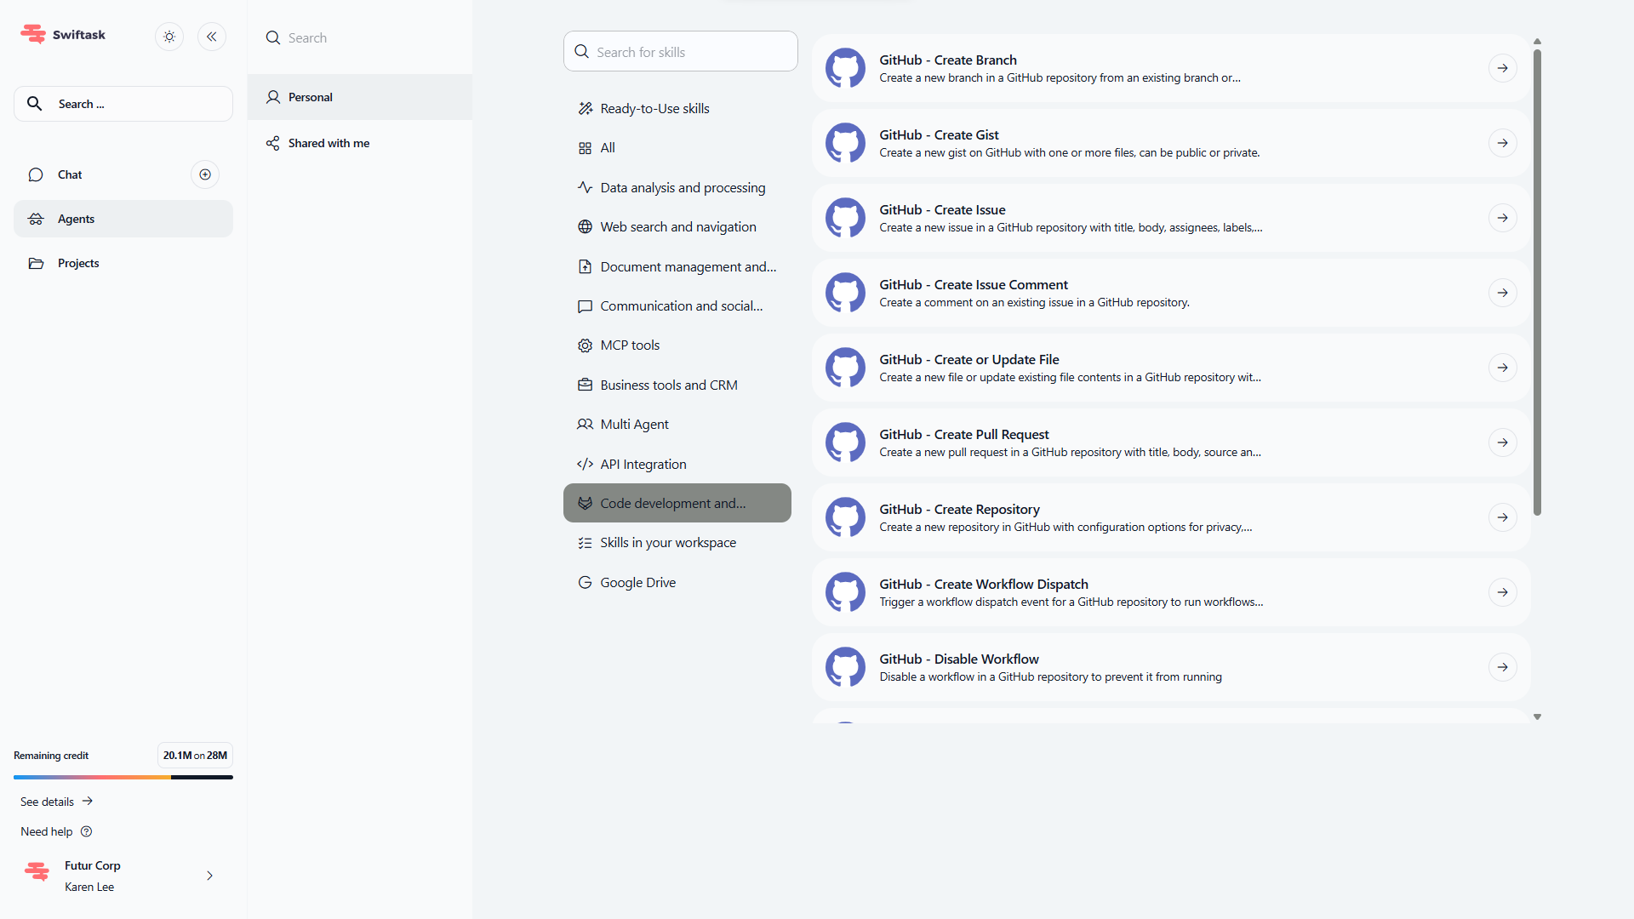Click scroll down arrow of skills list
Image resolution: width=1634 pixels, height=919 pixels.
pos(1537,717)
